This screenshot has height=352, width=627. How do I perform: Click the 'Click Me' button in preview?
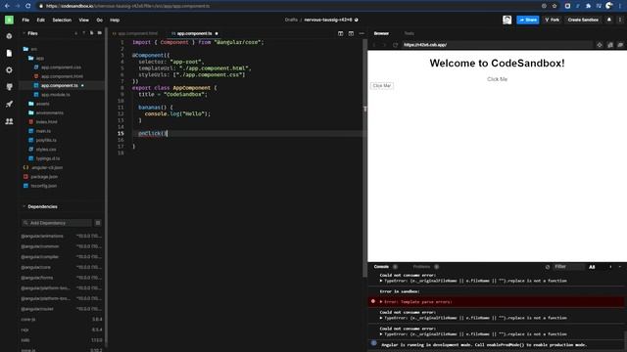coord(382,86)
